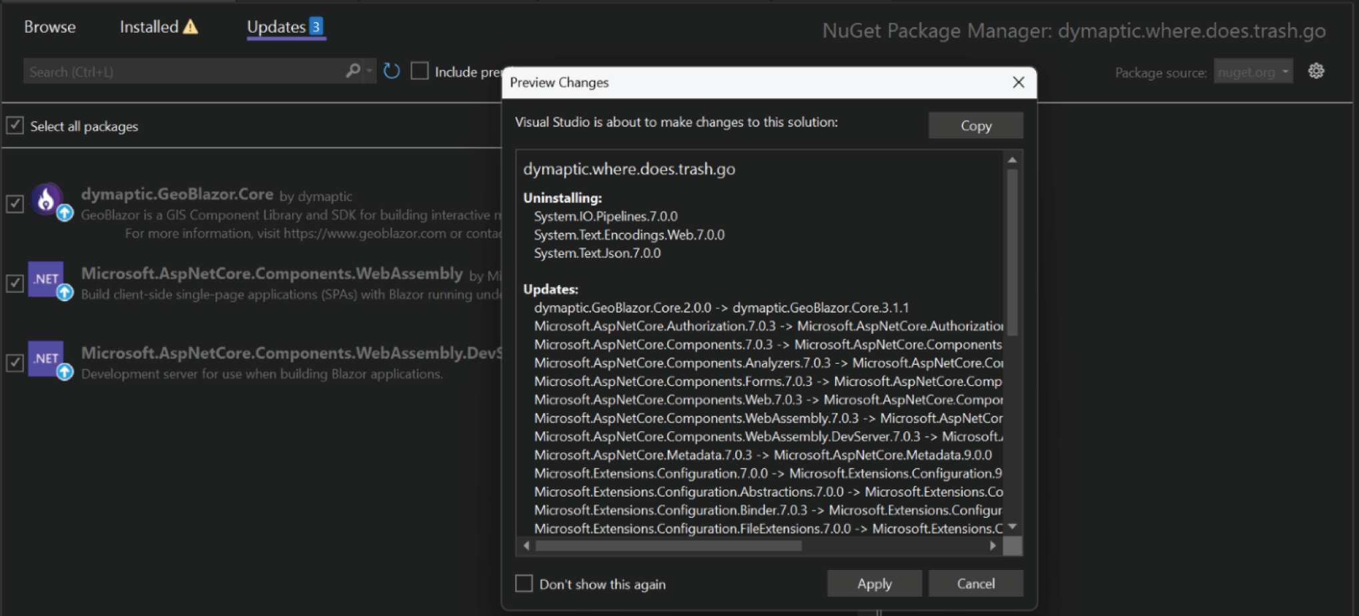Click the search magnifier icon
The height and width of the screenshot is (616, 1359).
tap(352, 70)
